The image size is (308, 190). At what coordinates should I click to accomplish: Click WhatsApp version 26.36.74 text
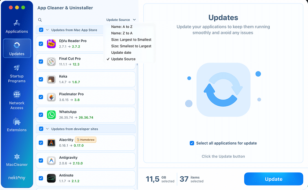click(x=86, y=118)
